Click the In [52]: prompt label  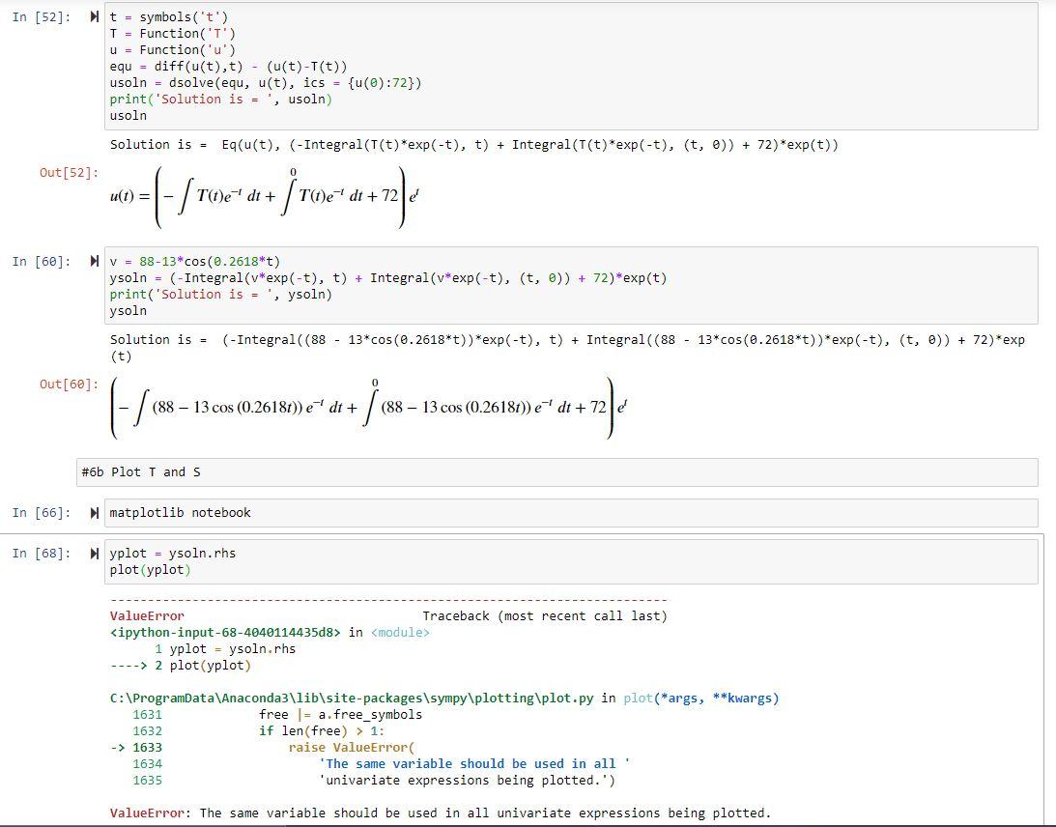point(42,17)
